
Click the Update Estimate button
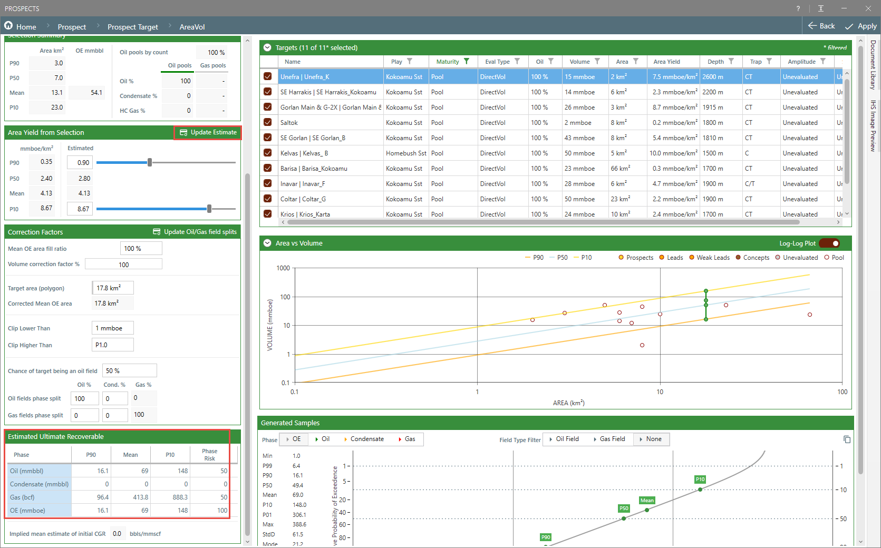click(208, 132)
